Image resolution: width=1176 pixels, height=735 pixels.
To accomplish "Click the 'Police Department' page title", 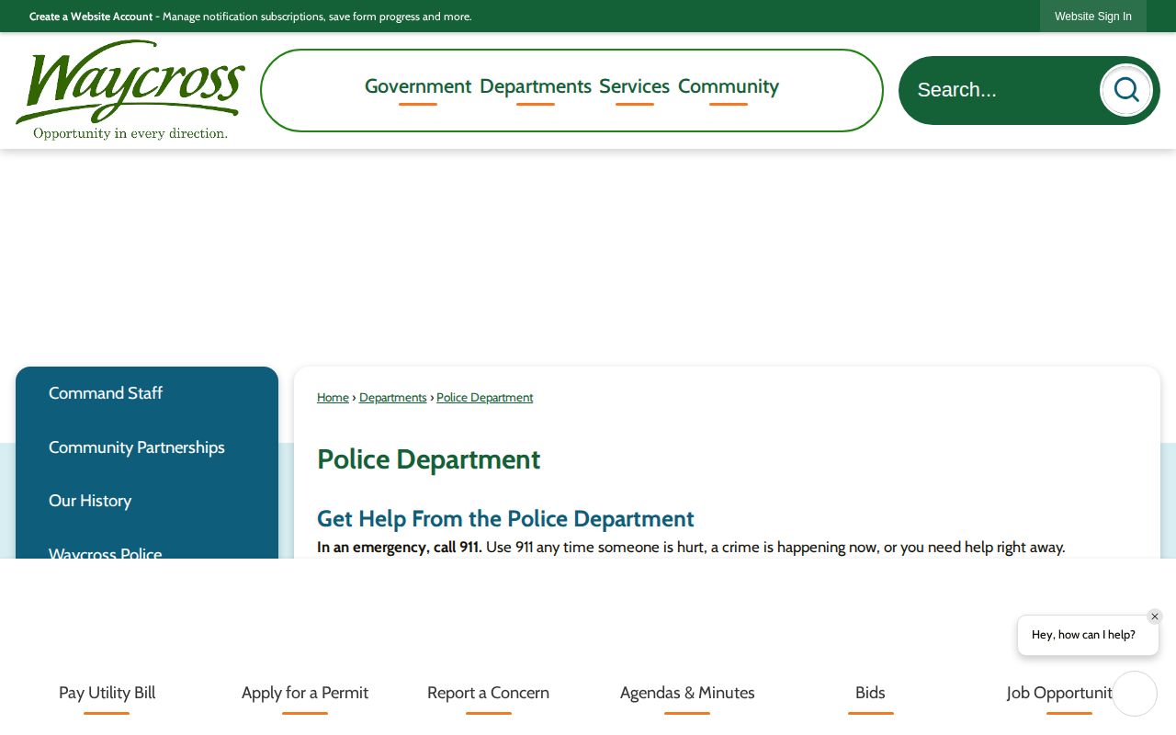I will click(x=428, y=459).
